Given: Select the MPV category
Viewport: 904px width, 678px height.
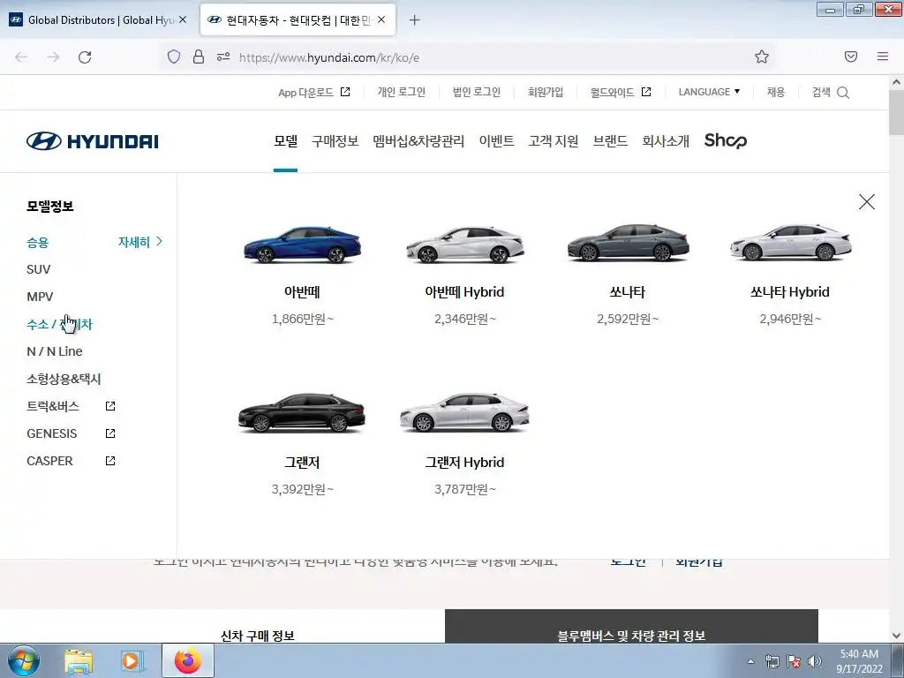Looking at the screenshot, I should pos(40,297).
